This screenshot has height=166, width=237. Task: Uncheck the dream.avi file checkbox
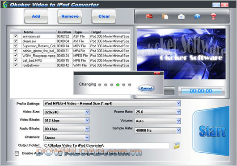(x=15, y=41)
